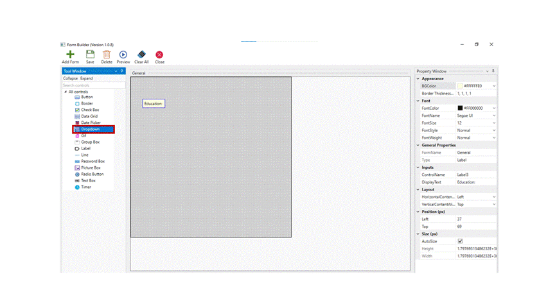Image resolution: width=548 pixels, height=308 pixels.
Task: Toggle the AutoSize checkbox
Action: point(460,241)
